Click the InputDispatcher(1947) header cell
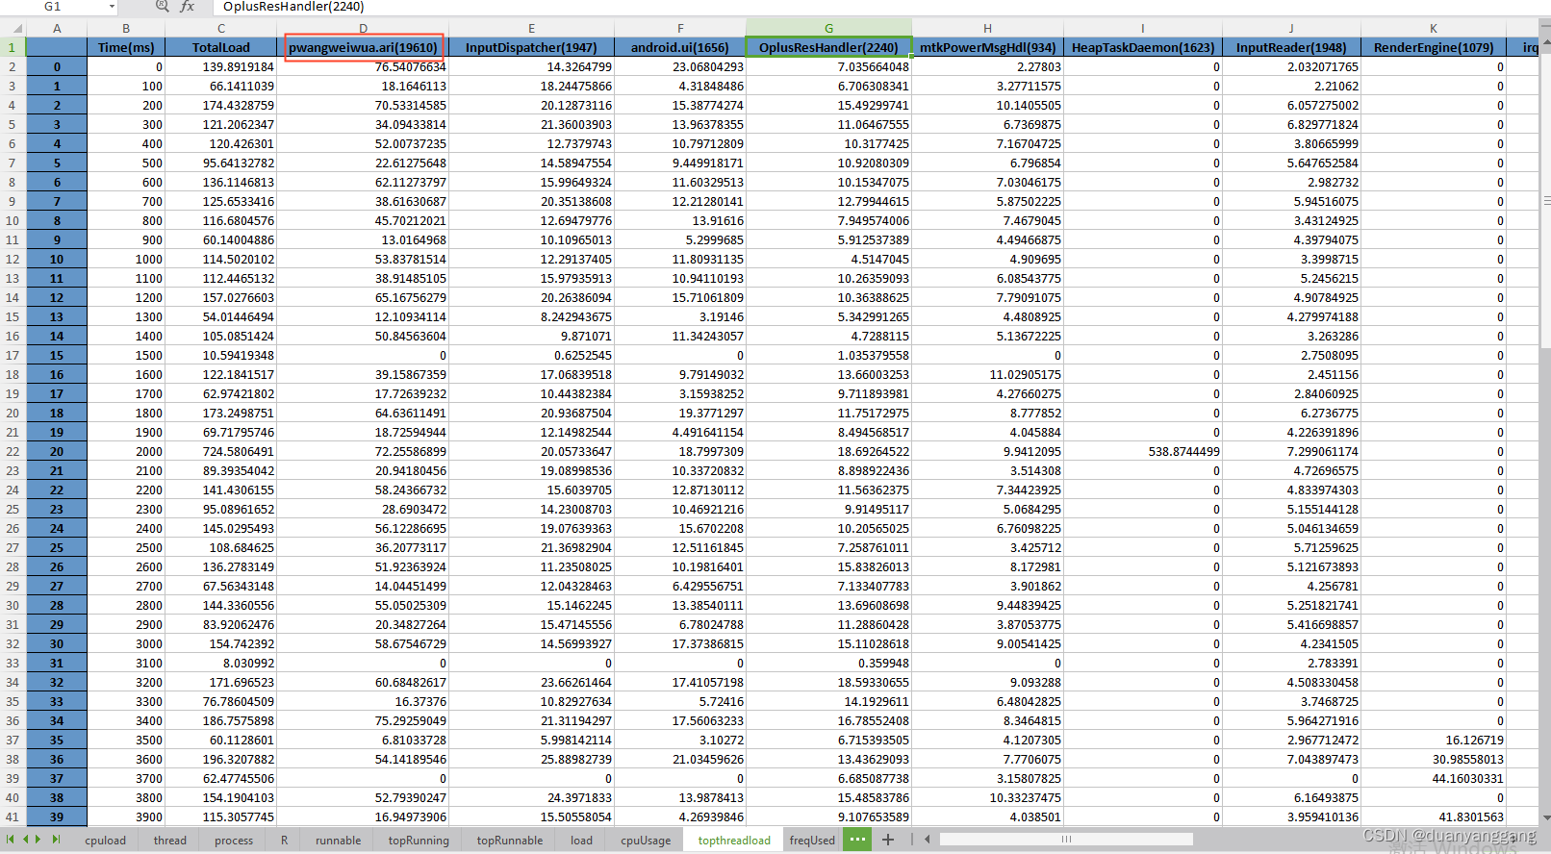 point(531,47)
